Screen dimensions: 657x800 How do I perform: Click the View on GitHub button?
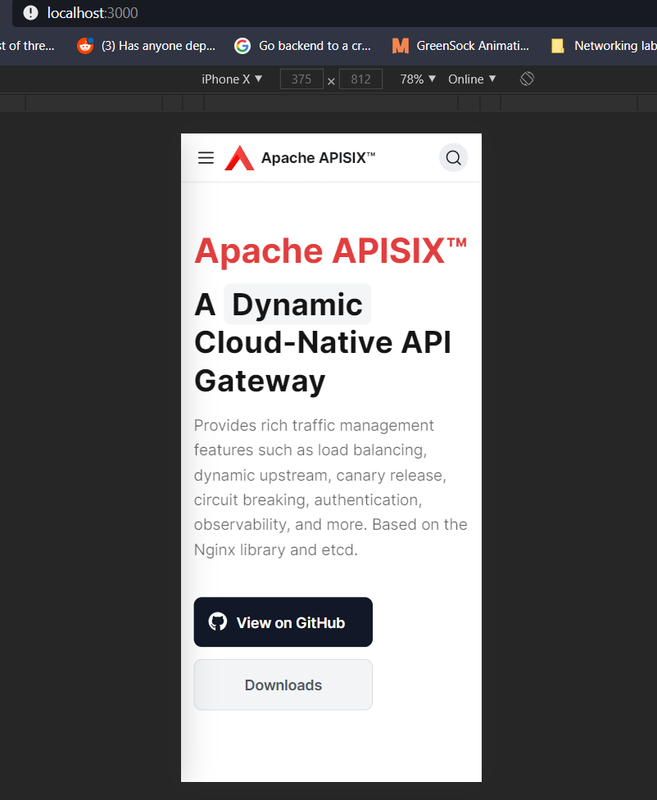tap(283, 622)
